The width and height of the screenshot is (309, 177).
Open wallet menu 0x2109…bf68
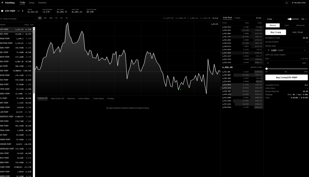[x=299, y=3]
